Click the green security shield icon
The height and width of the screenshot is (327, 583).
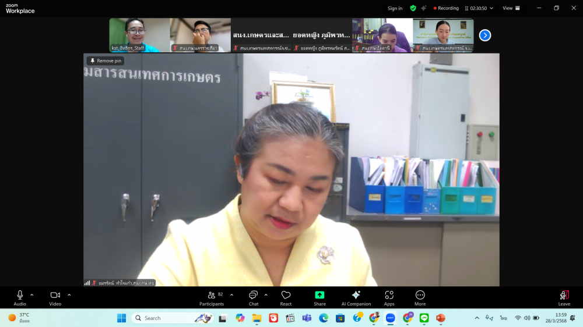click(x=413, y=8)
